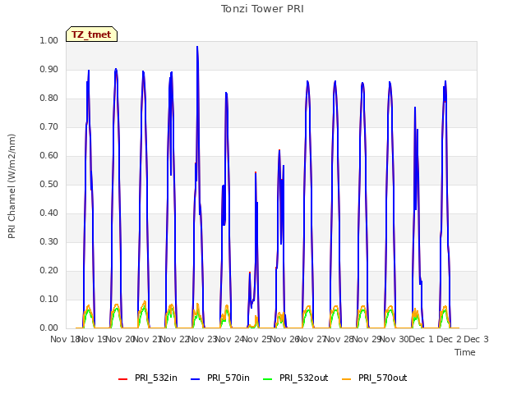526x394 pixels.
Task: Click the 0.30 y-axis tick label
Action: click(49, 241)
